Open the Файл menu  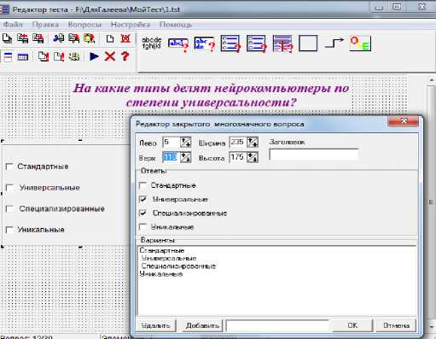click(x=13, y=25)
